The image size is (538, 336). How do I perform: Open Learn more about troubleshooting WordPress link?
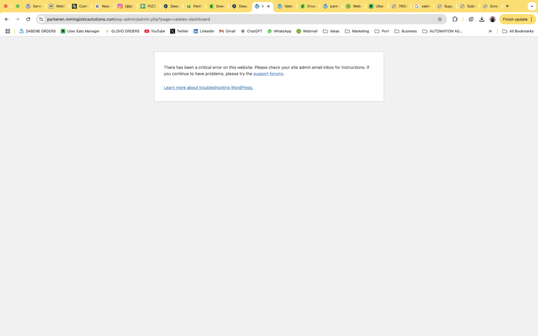[x=208, y=88]
